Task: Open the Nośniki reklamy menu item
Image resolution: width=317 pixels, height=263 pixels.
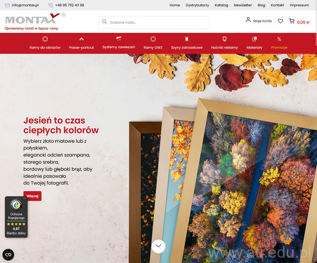Action: (x=225, y=48)
